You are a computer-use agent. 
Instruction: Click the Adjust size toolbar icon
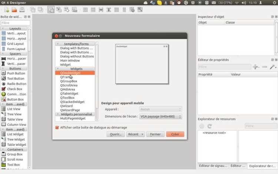(140, 10)
